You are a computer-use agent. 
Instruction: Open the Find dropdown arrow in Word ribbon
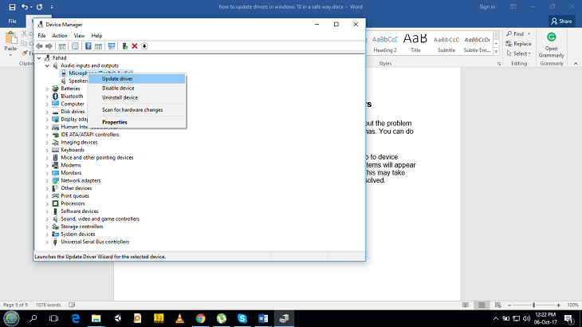[529, 33]
